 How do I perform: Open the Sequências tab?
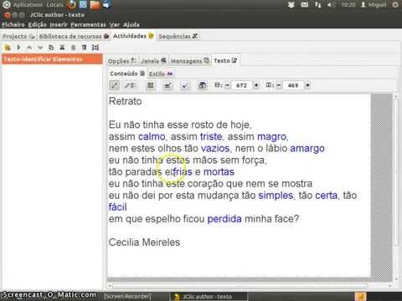tap(178, 36)
